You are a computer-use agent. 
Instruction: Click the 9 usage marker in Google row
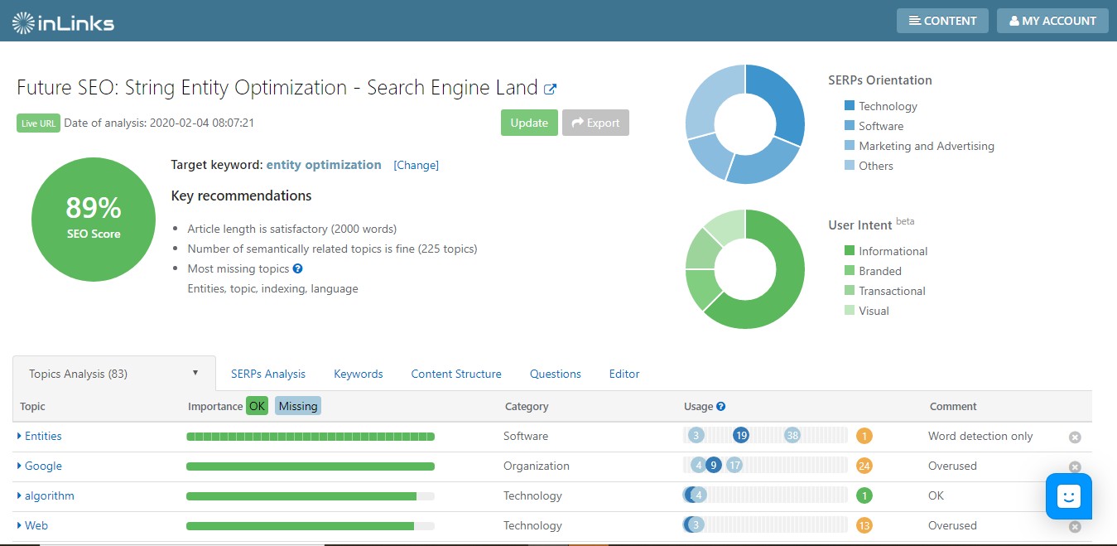click(714, 465)
